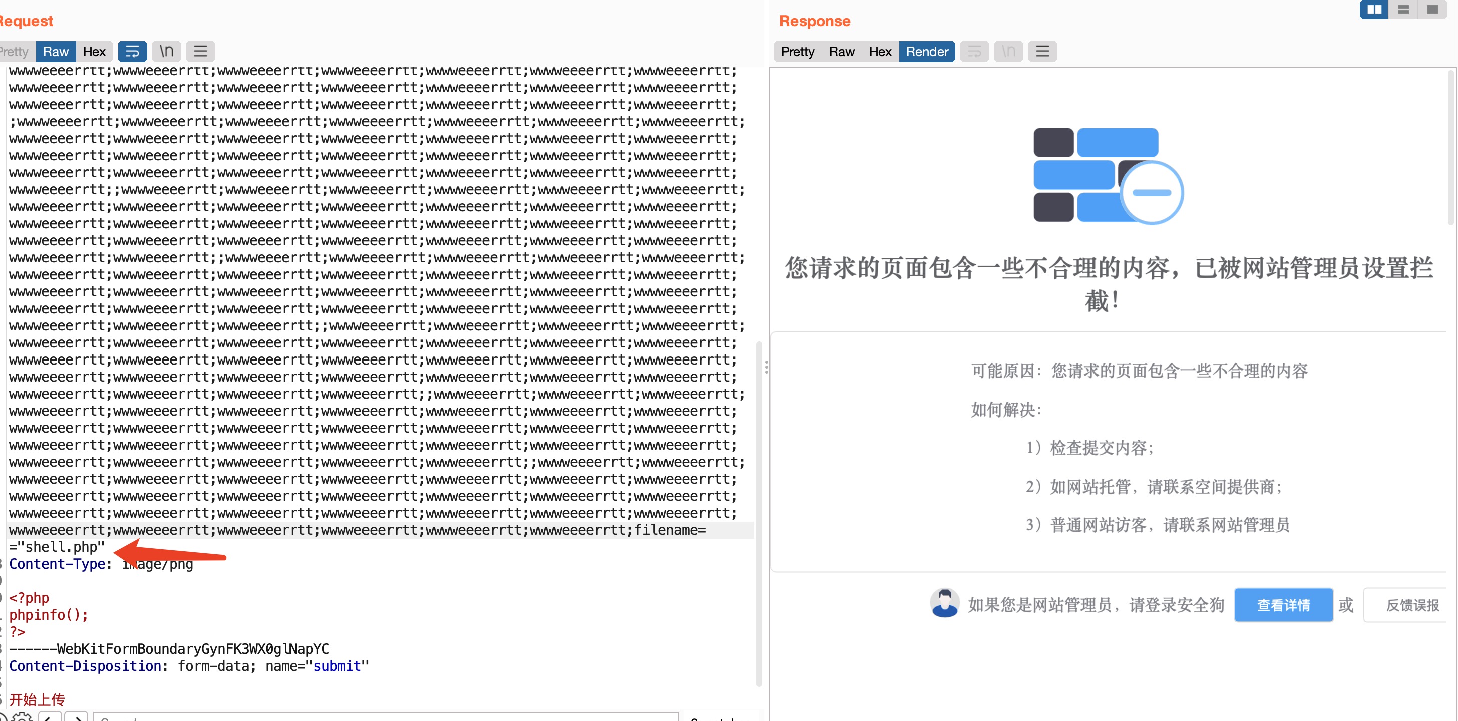Switch to side-by-side split layout

(x=1374, y=10)
